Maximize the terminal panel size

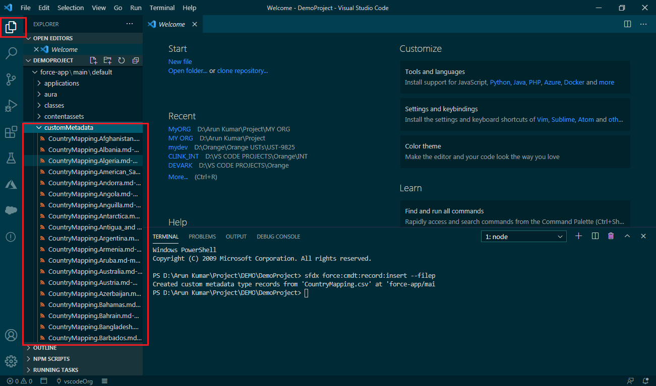coord(627,236)
